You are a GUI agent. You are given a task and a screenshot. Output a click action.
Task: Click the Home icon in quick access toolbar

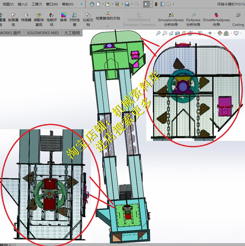(92, 4)
